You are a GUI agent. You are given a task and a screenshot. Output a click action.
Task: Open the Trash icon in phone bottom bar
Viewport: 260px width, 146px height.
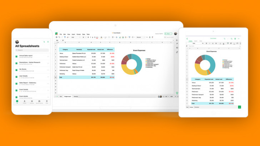47,102
